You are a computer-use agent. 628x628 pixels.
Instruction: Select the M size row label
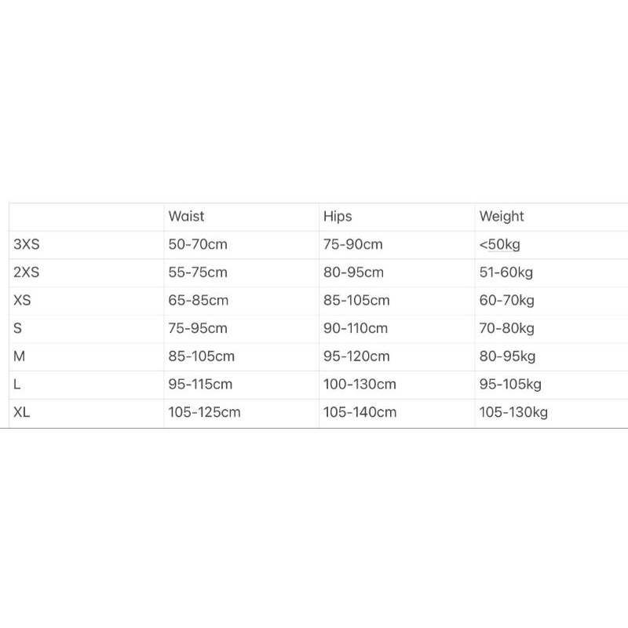pos(20,356)
